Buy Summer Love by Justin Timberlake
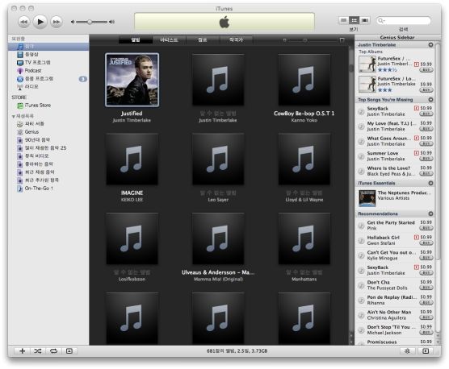Image resolution: width=449 pixels, height=369 pixels. (x=426, y=159)
